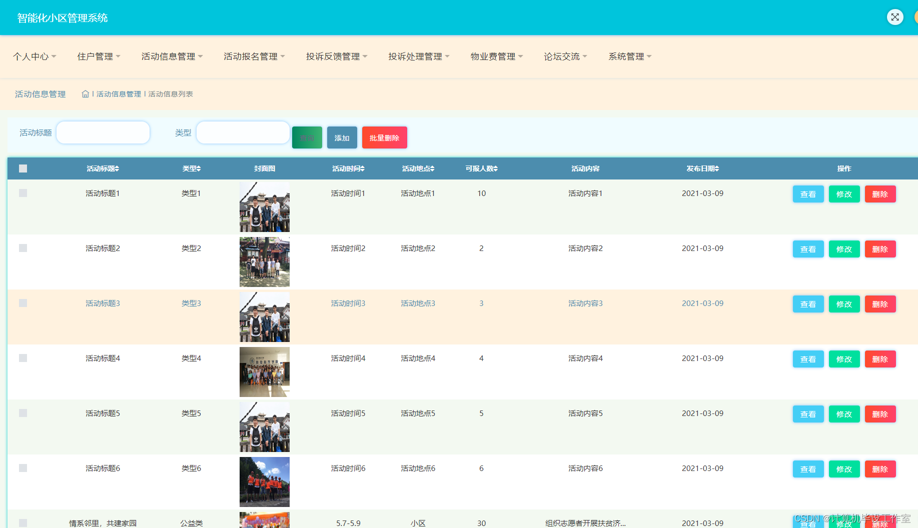Image resolution: width=918 pixels, height=528 pixels.
Task: Click 智能化小区管理系统 title
Action: point(63,18)
